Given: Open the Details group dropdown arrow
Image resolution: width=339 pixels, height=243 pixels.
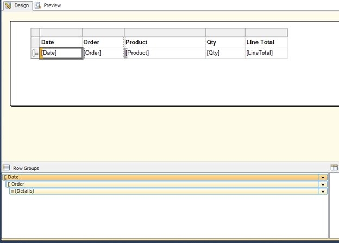Looking at the screenshot, I should click(x=323, y=191).
